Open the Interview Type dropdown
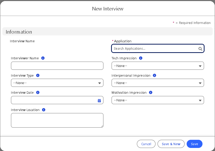The image size is (215, 151). [x=57, y=83]
